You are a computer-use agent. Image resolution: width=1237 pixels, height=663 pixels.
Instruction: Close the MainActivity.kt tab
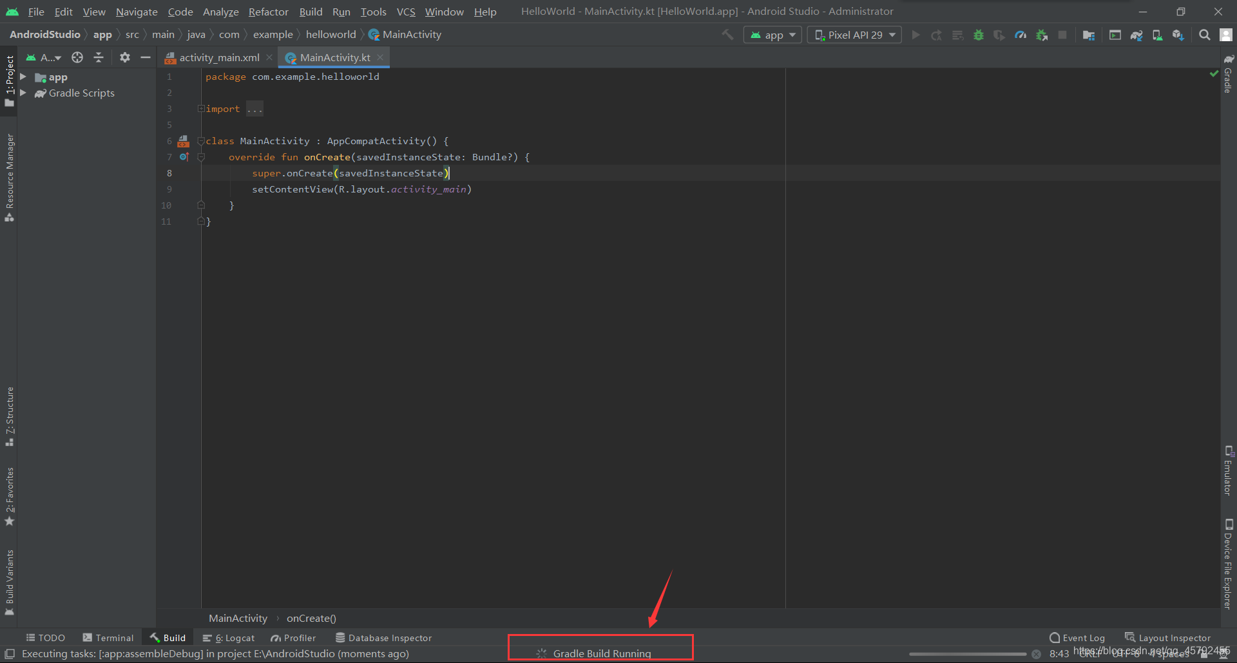click(x=380, y=57)
